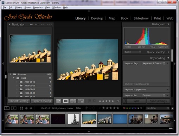Collapse the Histogram panel
Viewport: 179px width, 136px height.
(x=168, y=24)
